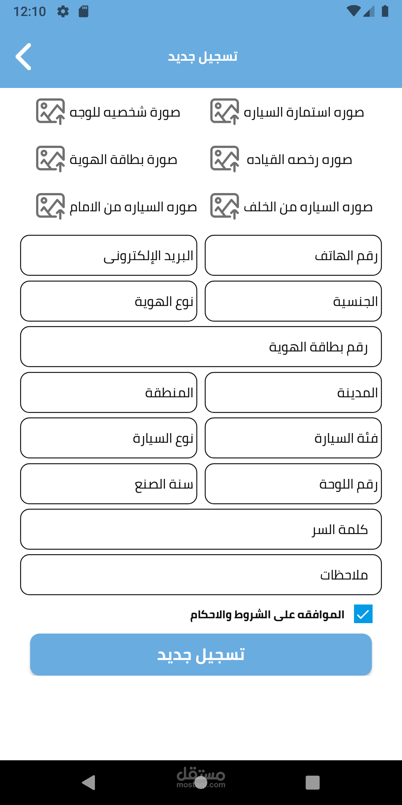Screen dimensions: 402x805
Task: Tap the password (كلمة السر) field
Action: click(201, 529)
